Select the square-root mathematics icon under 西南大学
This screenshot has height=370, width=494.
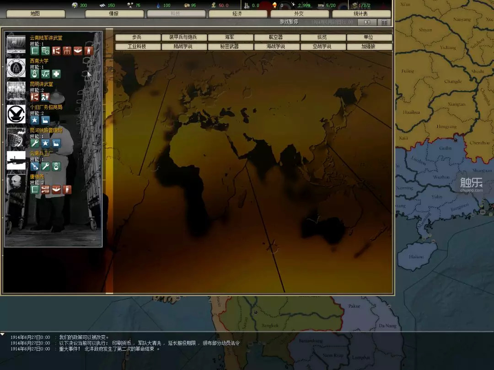point(45,74)
